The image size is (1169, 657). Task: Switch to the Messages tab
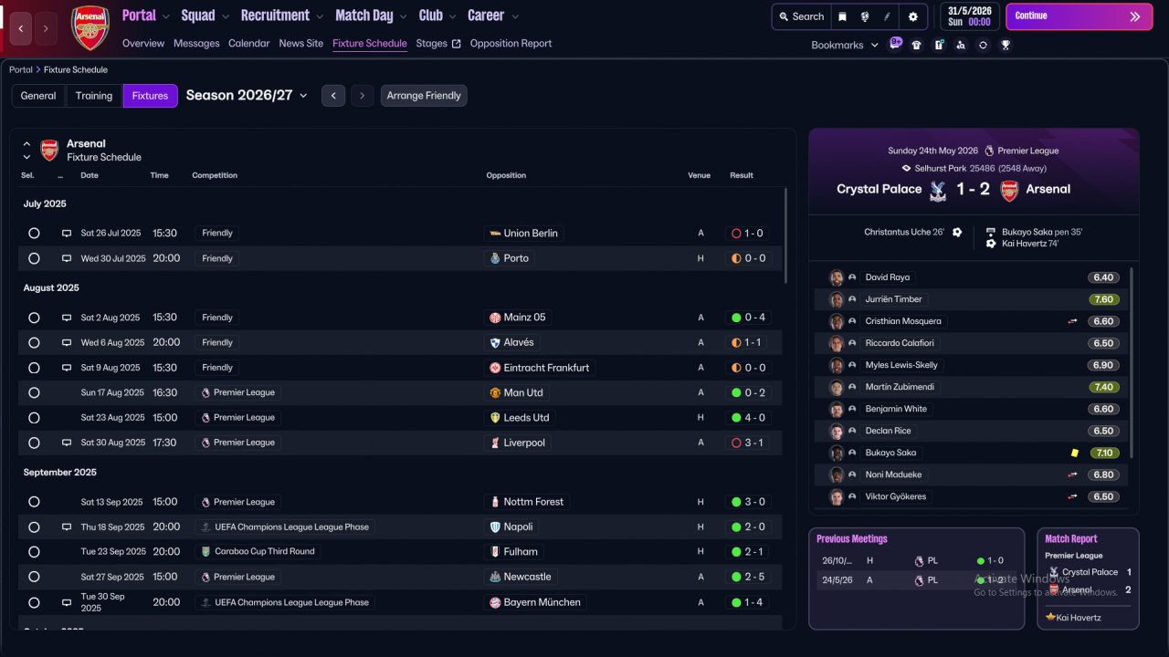pyautogui.click(x=196, y=43)
